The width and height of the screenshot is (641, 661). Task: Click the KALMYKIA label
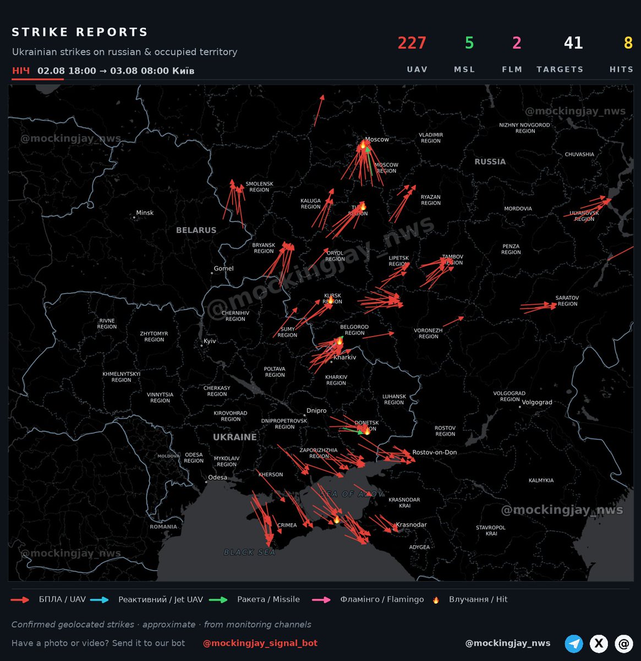point(541,481)
